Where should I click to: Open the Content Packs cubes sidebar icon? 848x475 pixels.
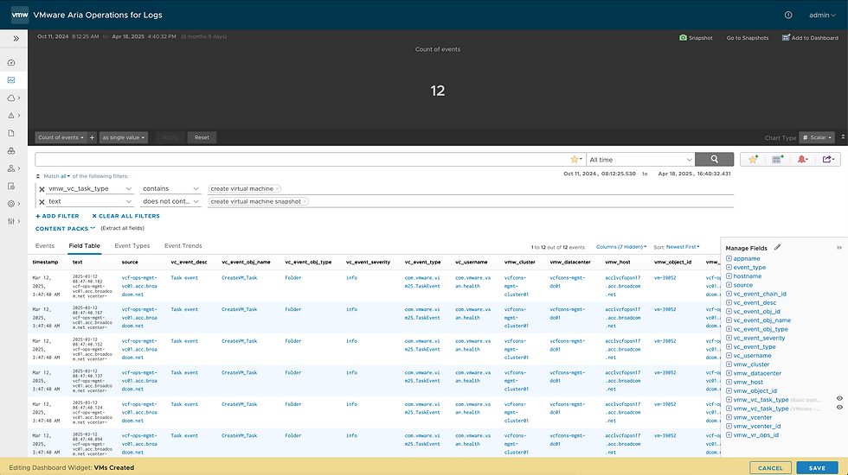11,150
